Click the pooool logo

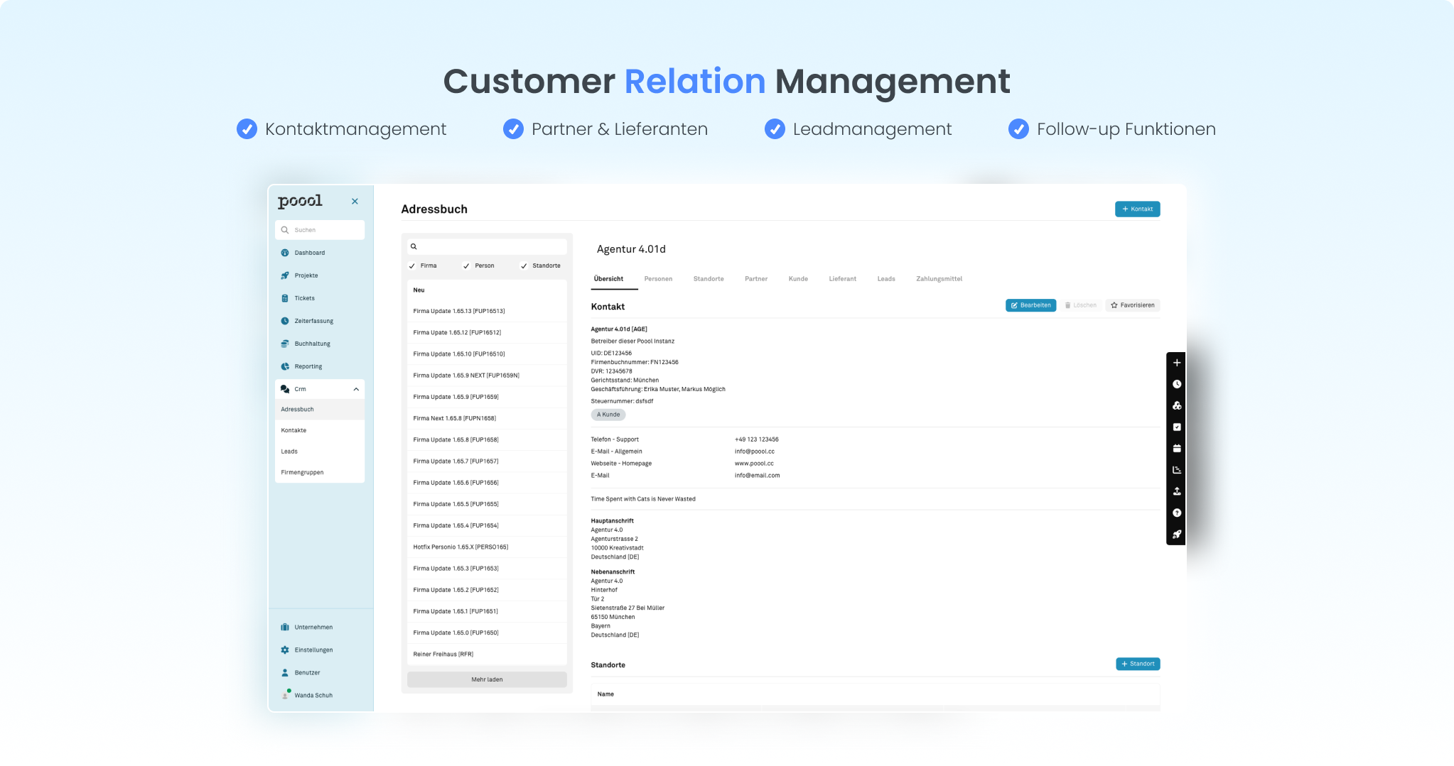coord(300,202)
